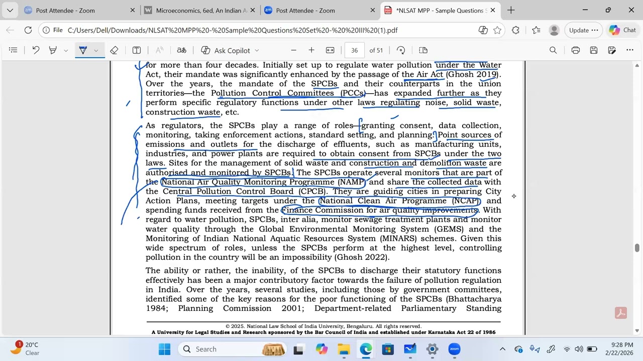This screenshot has height=361, width=643.
Task: Open the Translate tool
Action: click(x=181, y=50)
